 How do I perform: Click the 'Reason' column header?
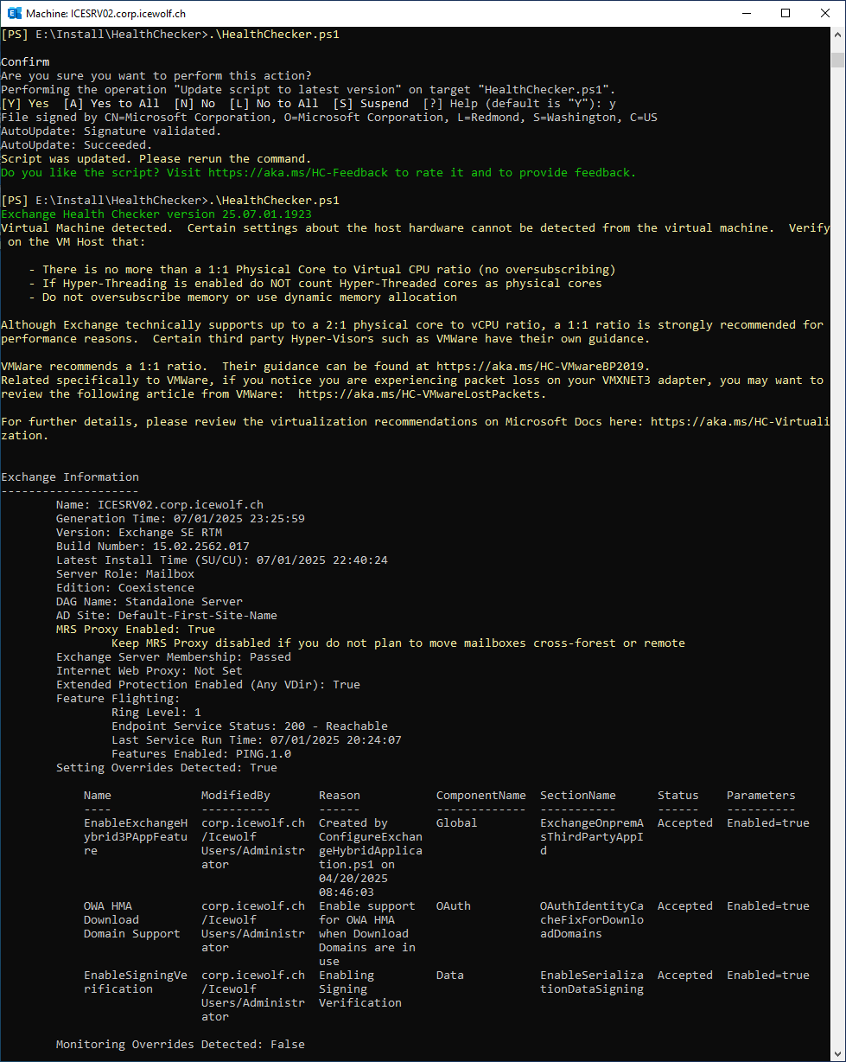tap(340, 796)
